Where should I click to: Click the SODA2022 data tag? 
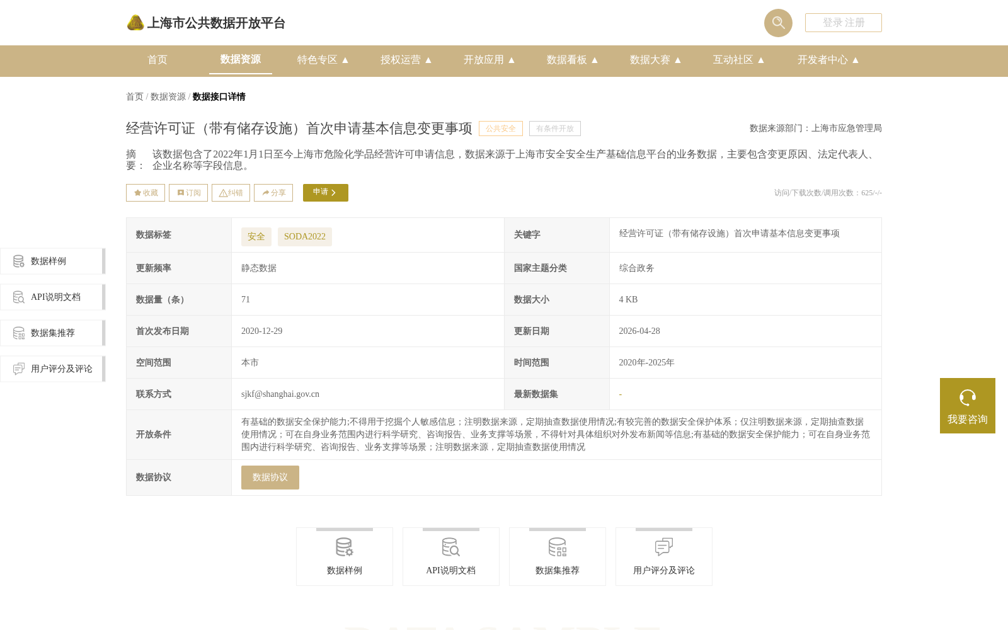[x=305, y=237]
